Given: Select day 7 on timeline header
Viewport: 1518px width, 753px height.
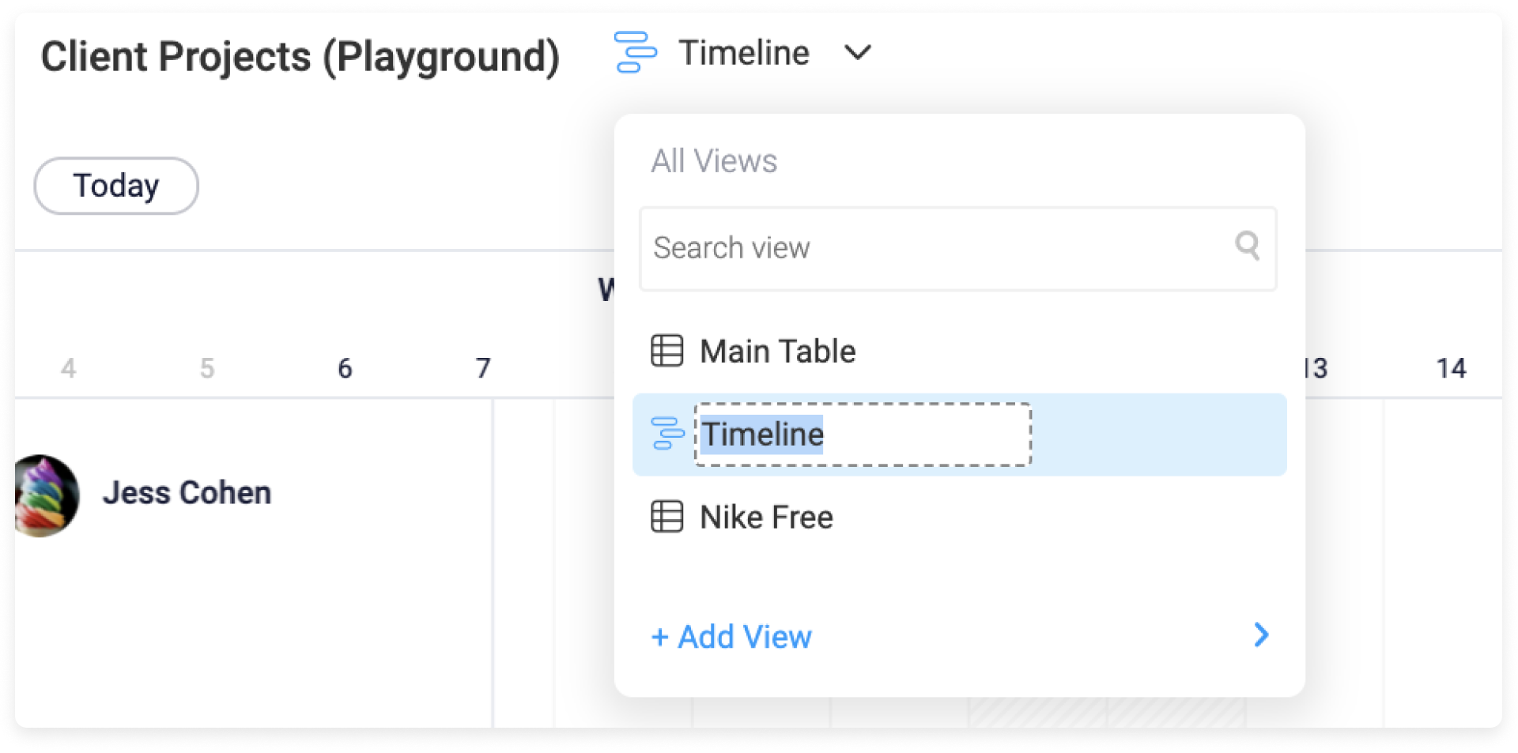Looking at the screenshot, I should tap(483, 368).
